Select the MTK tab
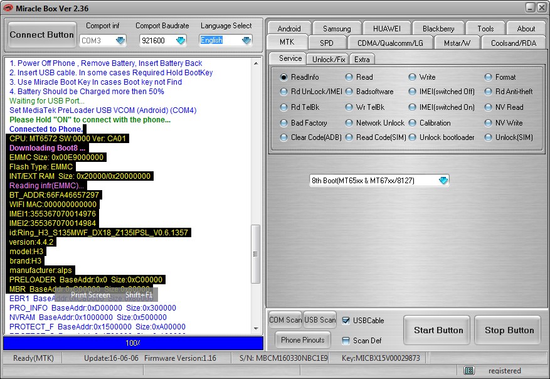Screen dimensions: 550x379 pos(287,42)
